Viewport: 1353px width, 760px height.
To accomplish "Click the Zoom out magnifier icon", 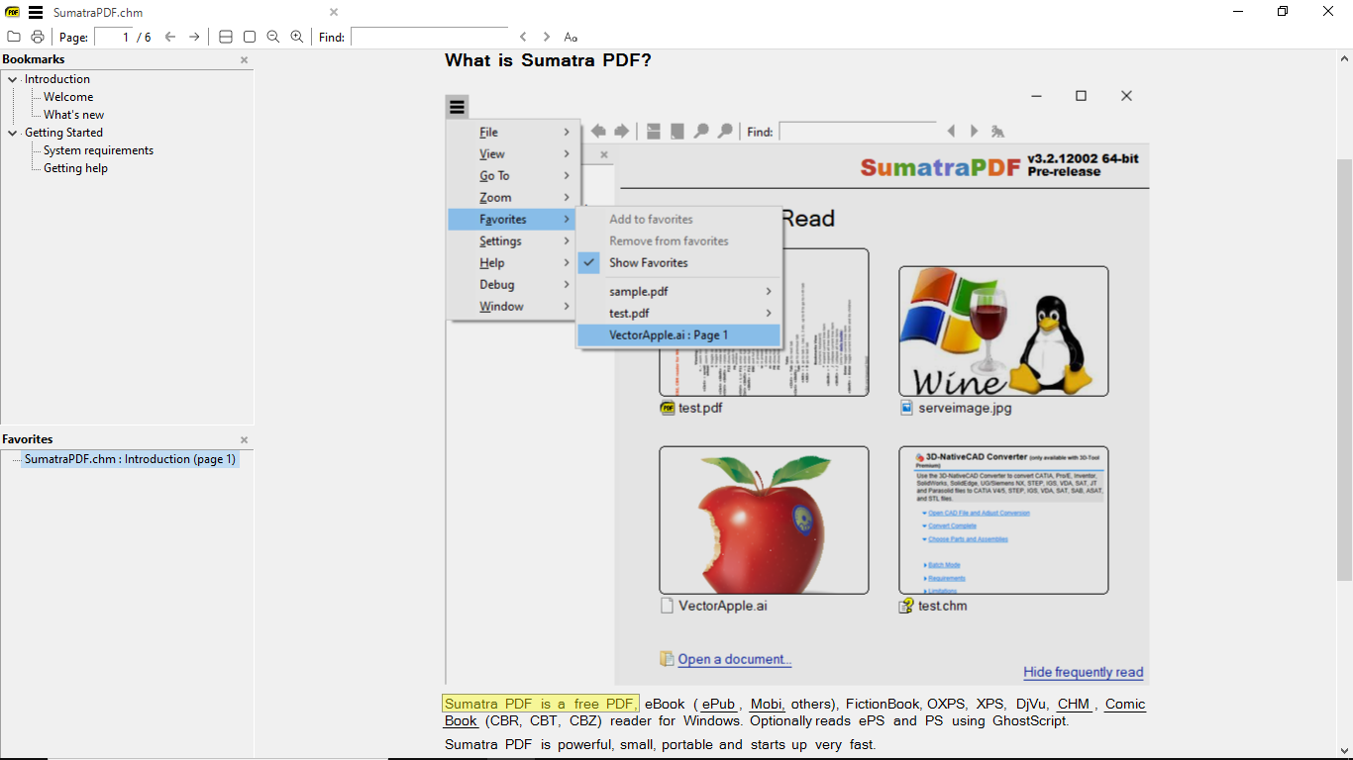I will pos(273,37).
